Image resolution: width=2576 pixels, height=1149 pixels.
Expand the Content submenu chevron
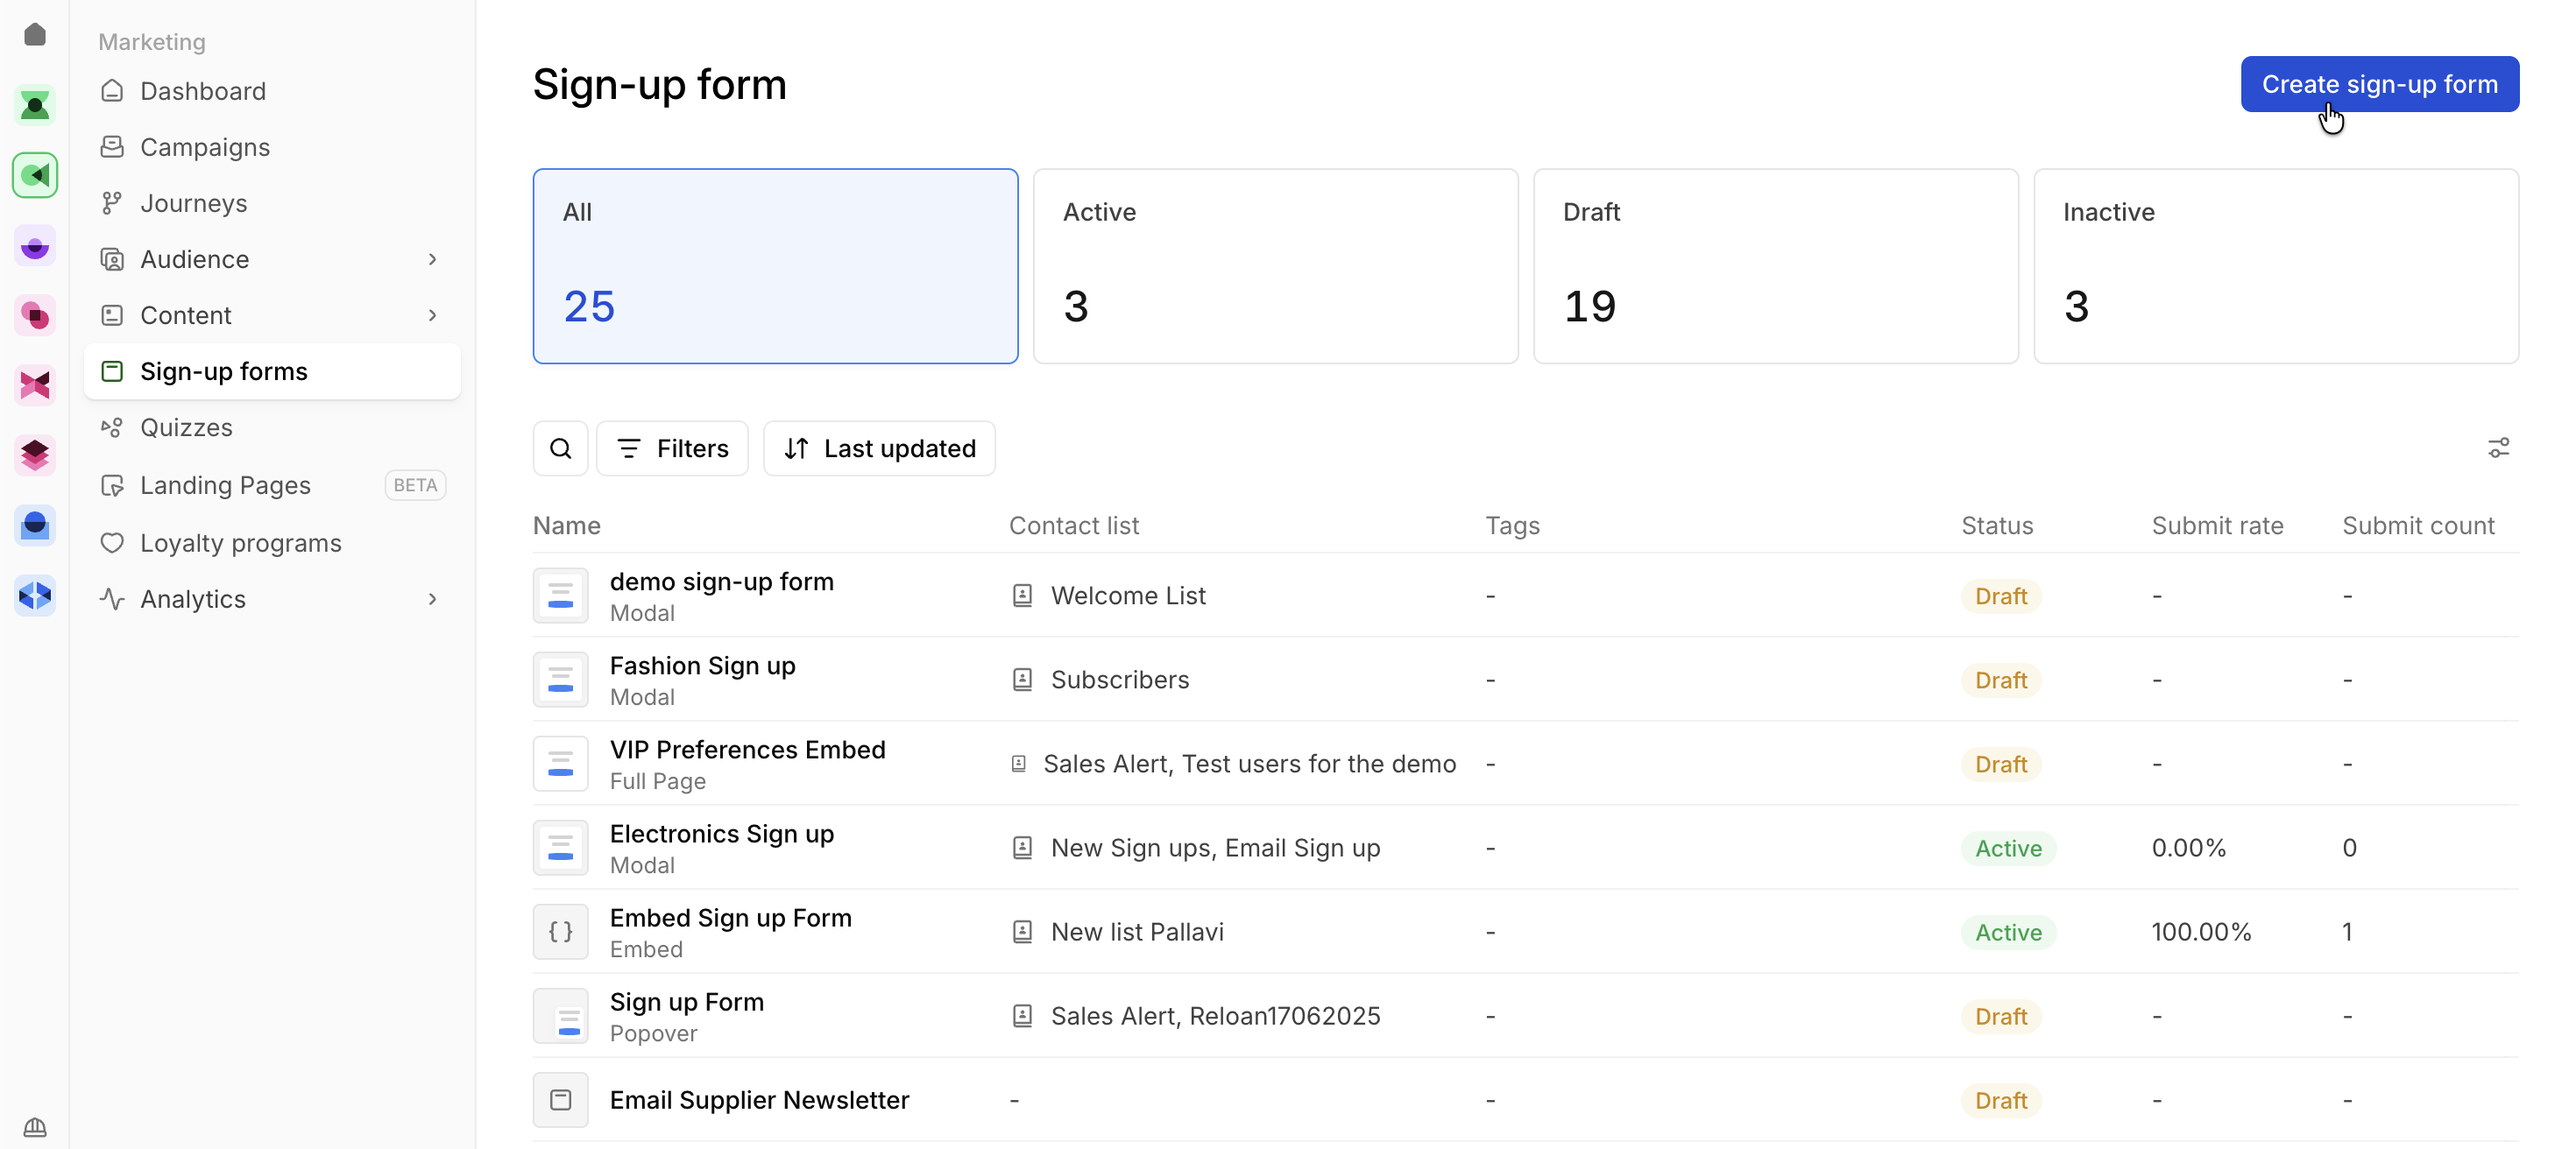(432, 316)
